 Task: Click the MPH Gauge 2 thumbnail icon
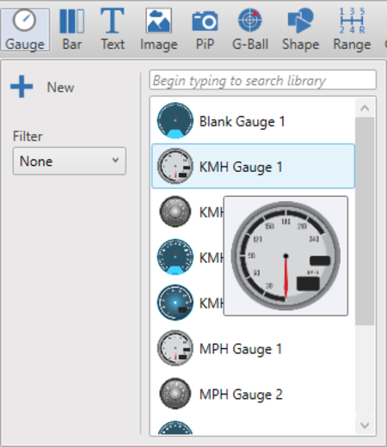(175, 394)
